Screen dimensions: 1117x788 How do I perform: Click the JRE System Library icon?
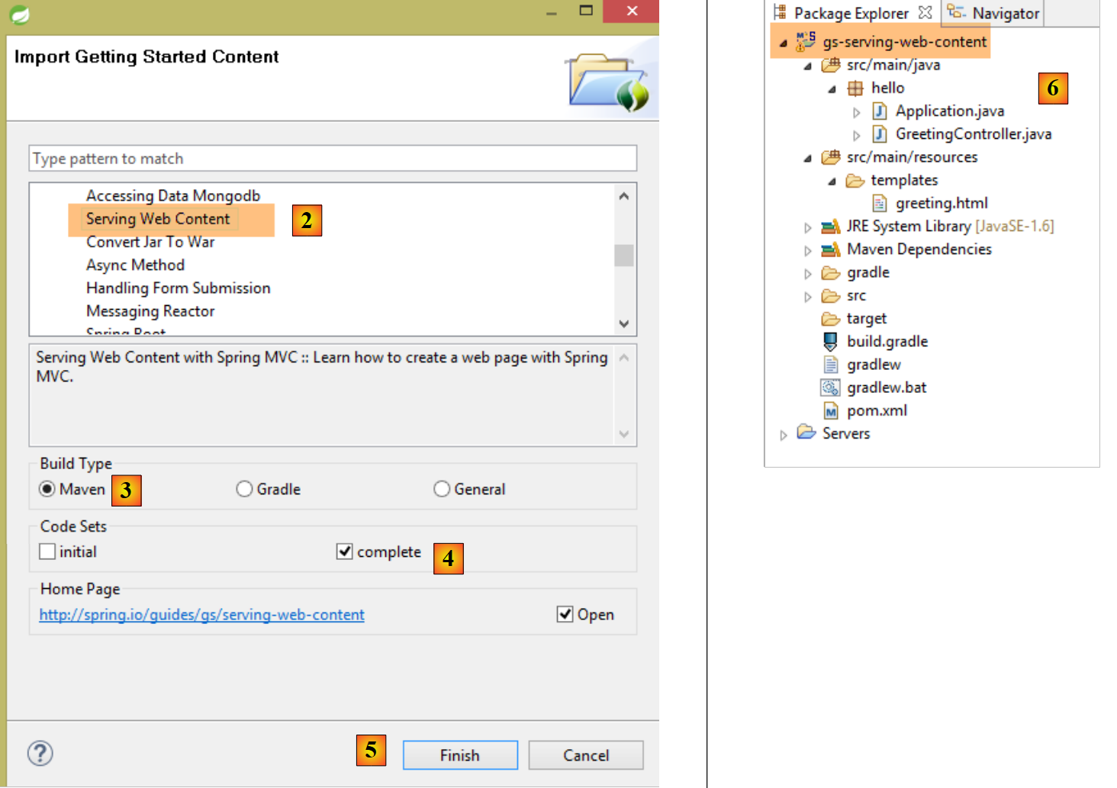(830, 227)
